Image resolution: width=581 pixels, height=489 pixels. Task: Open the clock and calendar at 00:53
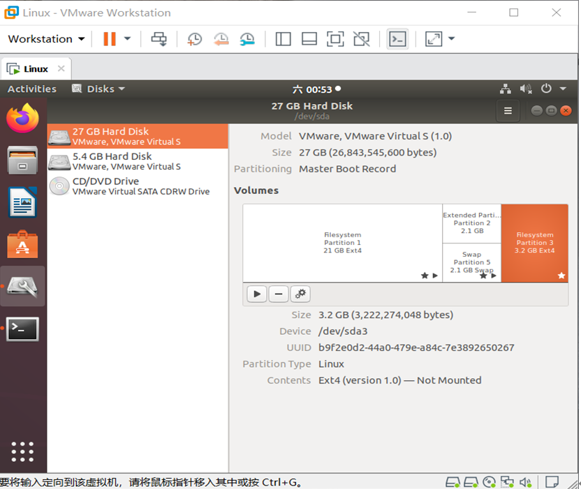click(316, 89)
